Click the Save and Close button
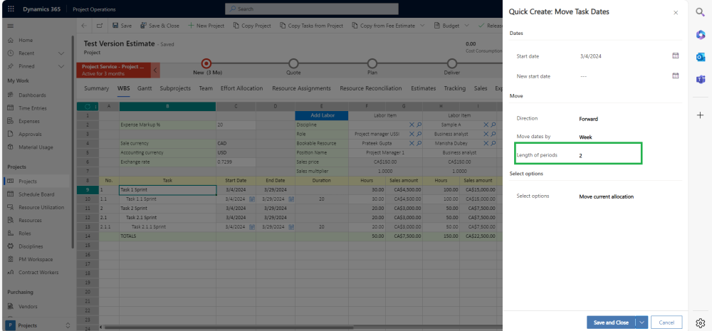Image resolution: width=712 pixels, height=331 pixels. coord(611,322)
